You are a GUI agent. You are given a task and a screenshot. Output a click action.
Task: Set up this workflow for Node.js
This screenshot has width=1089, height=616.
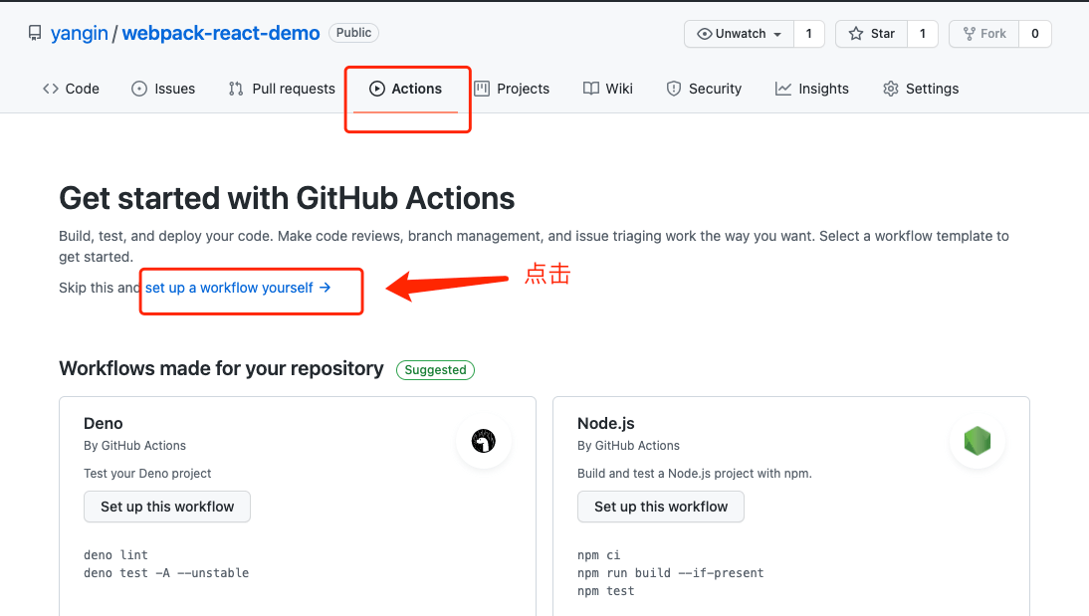pyautogui.click(x=661, y=507)
